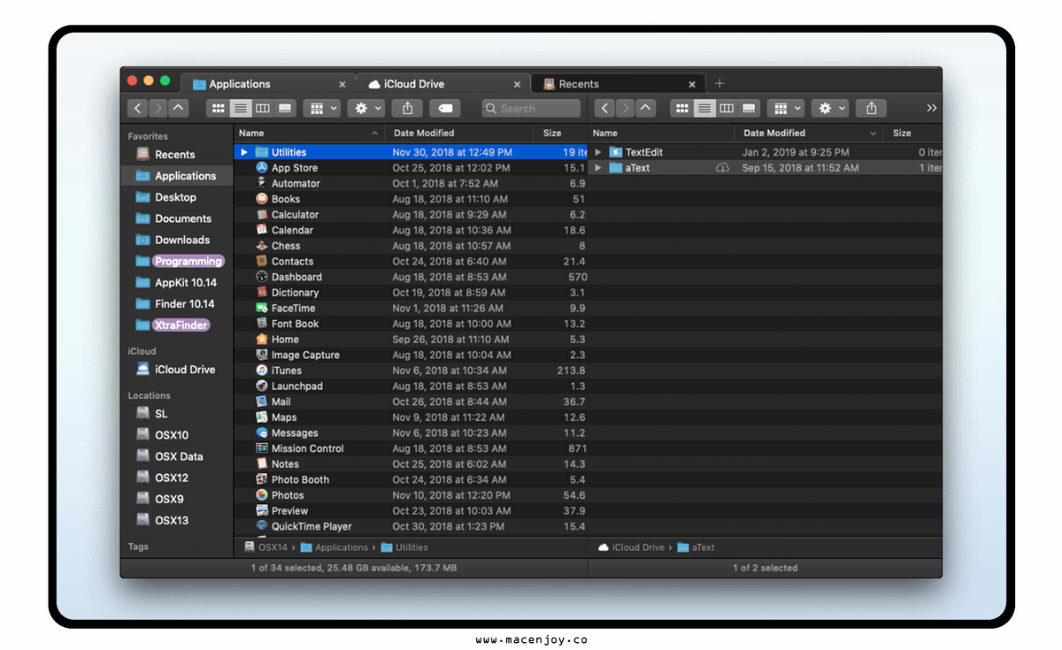1062x650 pixels.
Task: Select the Automator app icon
Action: tap(262, 183)
